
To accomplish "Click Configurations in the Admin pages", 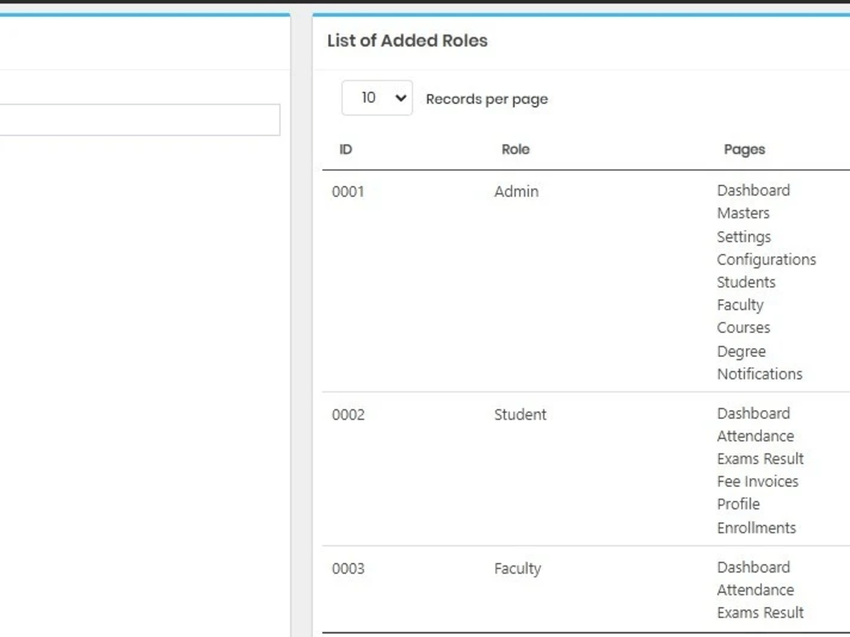I will (767, 260).
